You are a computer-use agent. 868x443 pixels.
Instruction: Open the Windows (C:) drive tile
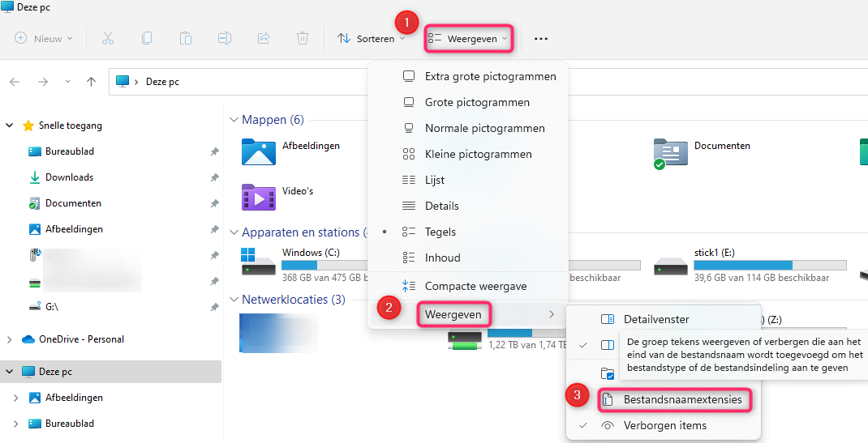302,265
